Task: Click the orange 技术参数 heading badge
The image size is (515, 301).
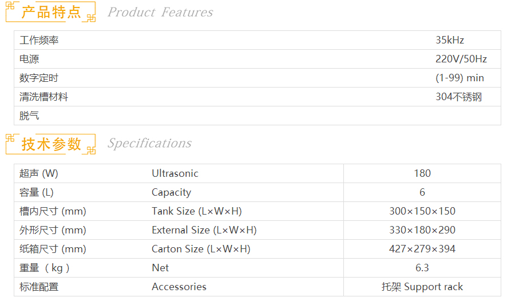Action: pos(51,144)
